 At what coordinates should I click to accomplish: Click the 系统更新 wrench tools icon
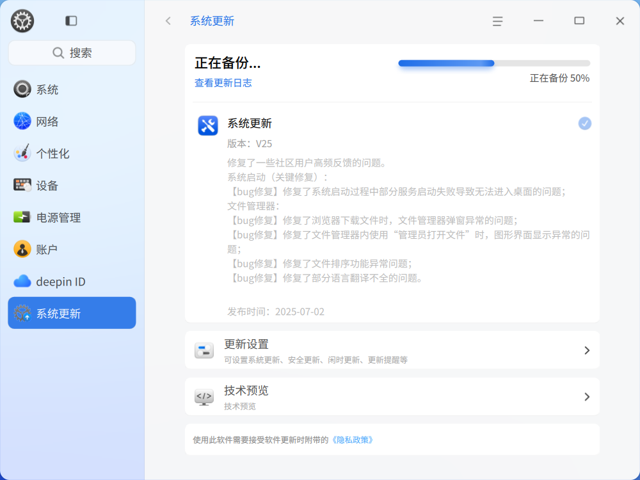(x=208, y=125)
